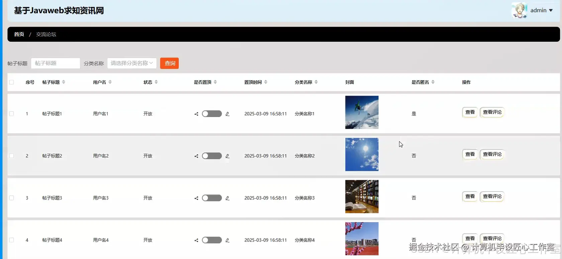
Task: Click cell 用户名3
Action: point(101,198)
